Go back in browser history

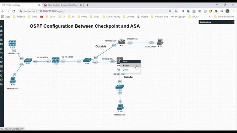tap(3, 11)
